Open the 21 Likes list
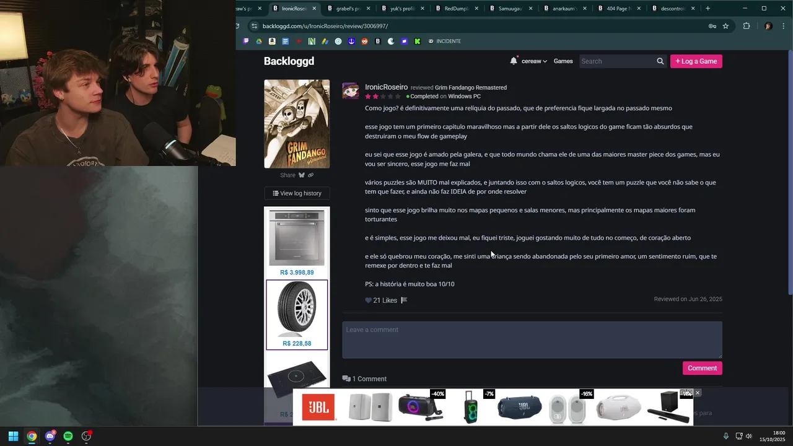793x446 pixels. (x=385, y=300)
